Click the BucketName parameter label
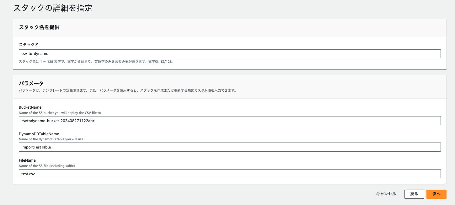Viewport: 455px width, 205px height. (x=30, y=107)
